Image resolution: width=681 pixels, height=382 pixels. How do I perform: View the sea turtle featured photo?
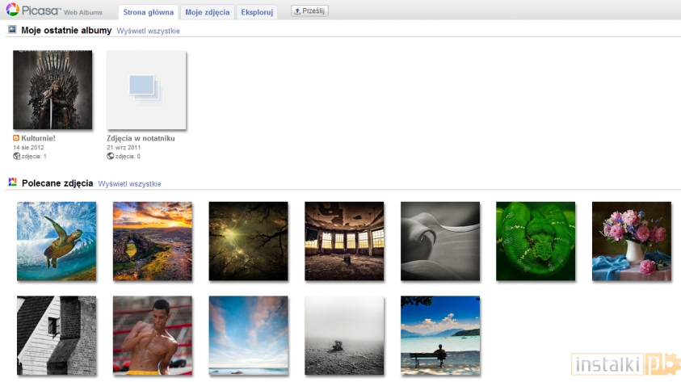click(57, 241)
